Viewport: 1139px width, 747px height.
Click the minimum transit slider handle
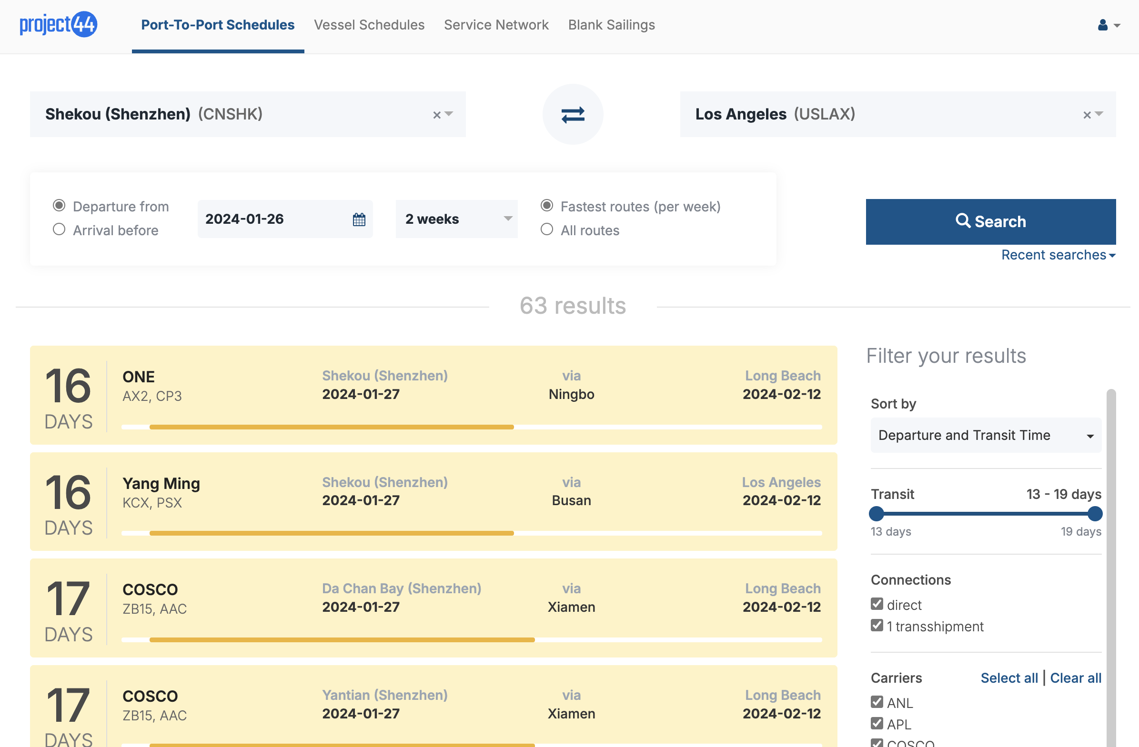pos(877,514)
